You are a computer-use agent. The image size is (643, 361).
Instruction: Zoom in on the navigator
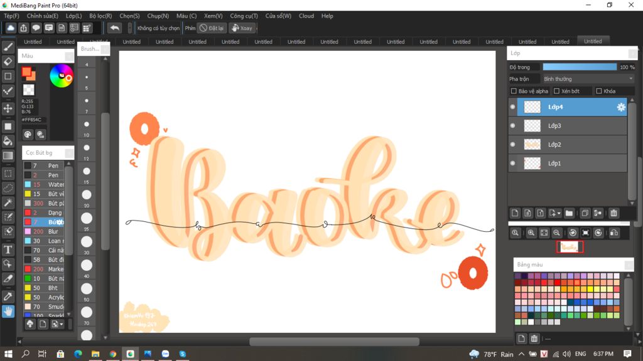pyautogui.click(x=531, y=233)
